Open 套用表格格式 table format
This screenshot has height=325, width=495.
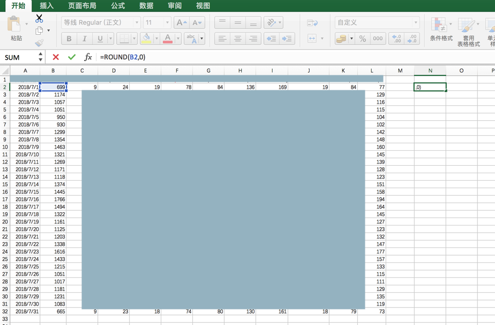point(468,32)
